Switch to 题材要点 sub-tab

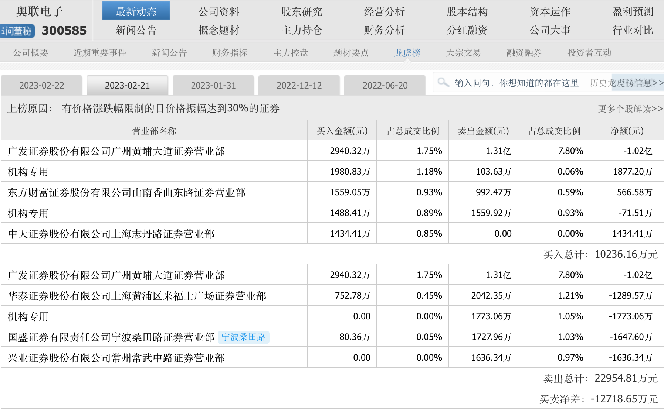(351, 53)
